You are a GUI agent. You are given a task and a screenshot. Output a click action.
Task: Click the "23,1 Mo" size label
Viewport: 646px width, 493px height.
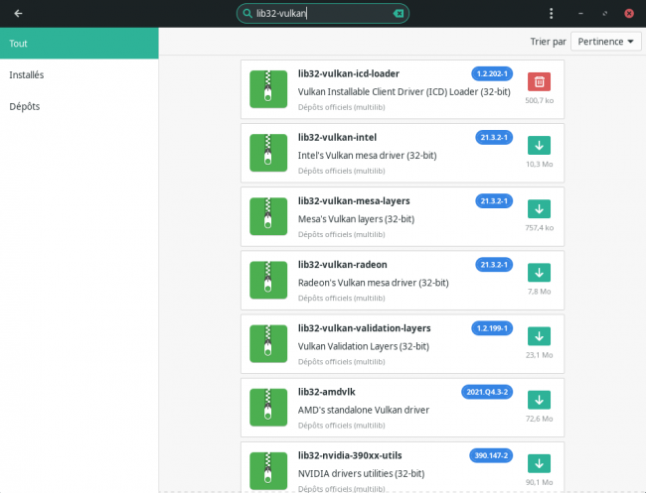539,355
